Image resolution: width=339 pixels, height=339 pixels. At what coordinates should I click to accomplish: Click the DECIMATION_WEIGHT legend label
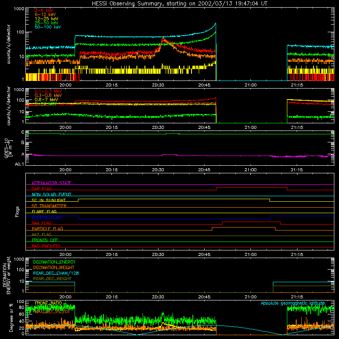point(54,267)
